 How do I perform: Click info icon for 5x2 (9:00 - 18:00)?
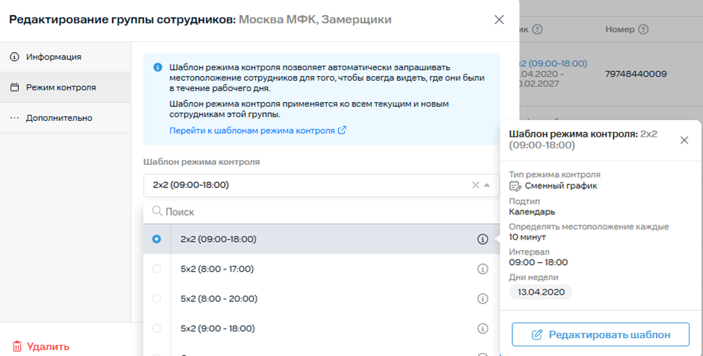(x=482, y=328)
